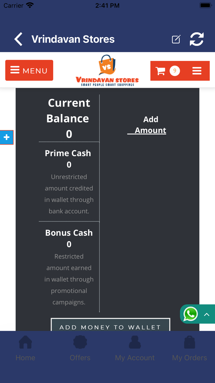
Task: Tap the back arrow icon
Action: tap(18, 39)
